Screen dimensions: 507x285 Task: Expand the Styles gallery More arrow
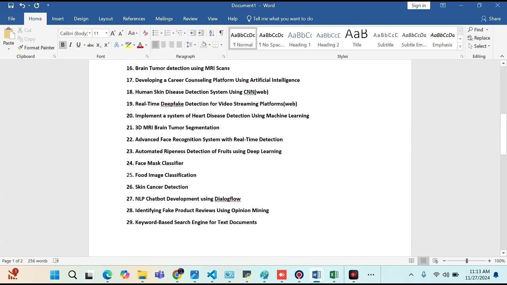click(460, 47)
